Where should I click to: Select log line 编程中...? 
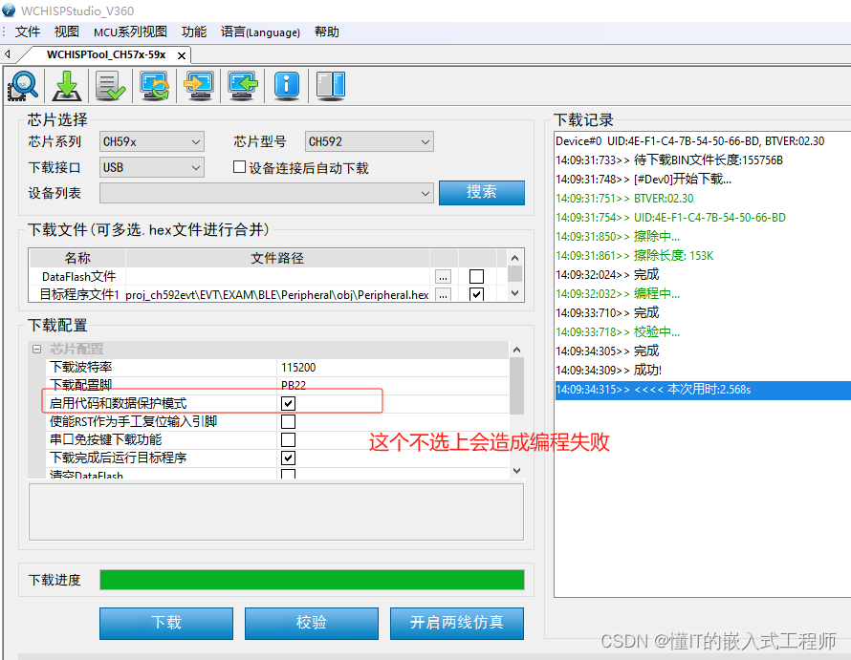[x=703, y=294]
